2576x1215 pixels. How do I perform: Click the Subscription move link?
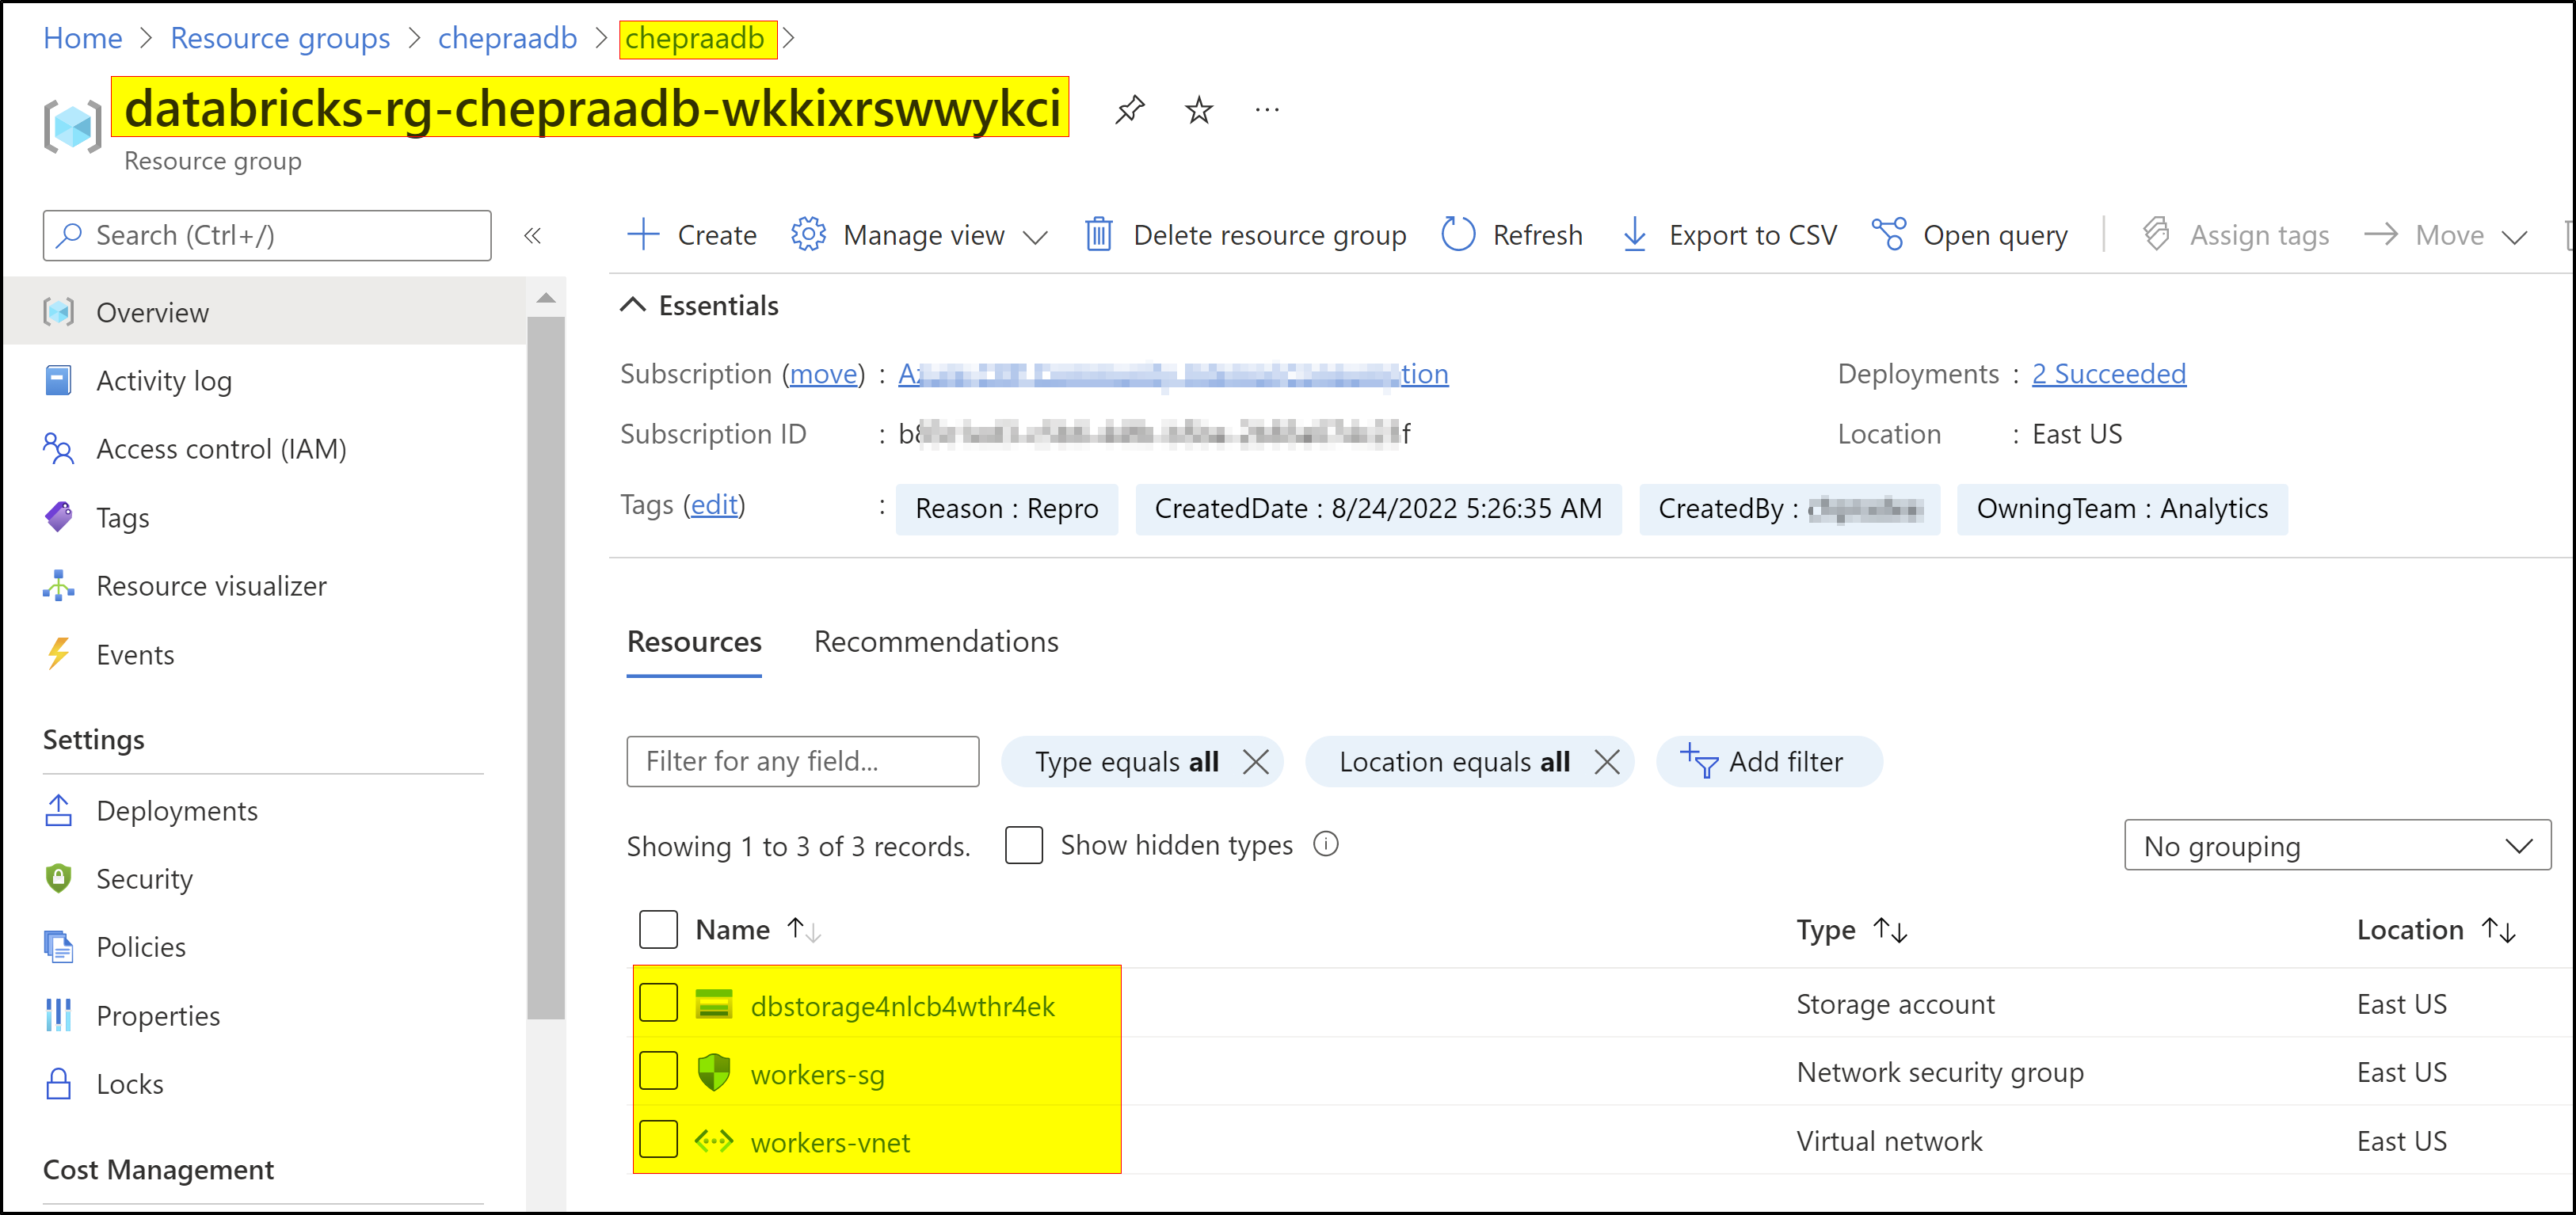click(x=824, y=374)
